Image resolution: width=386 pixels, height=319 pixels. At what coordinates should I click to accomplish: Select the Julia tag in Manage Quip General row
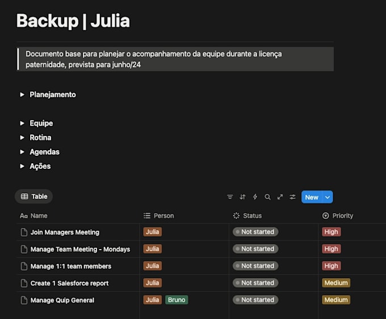tap(152, 300)
